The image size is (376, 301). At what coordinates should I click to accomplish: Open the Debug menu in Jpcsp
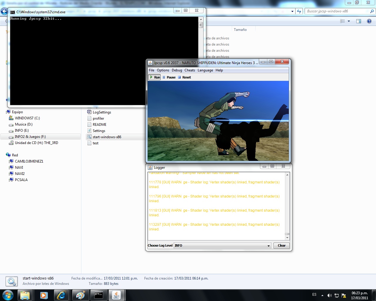177,70
